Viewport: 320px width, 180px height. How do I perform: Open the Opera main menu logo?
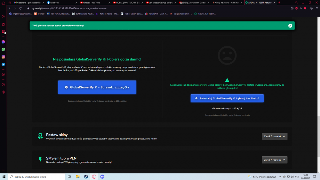[x=3, y=3]
